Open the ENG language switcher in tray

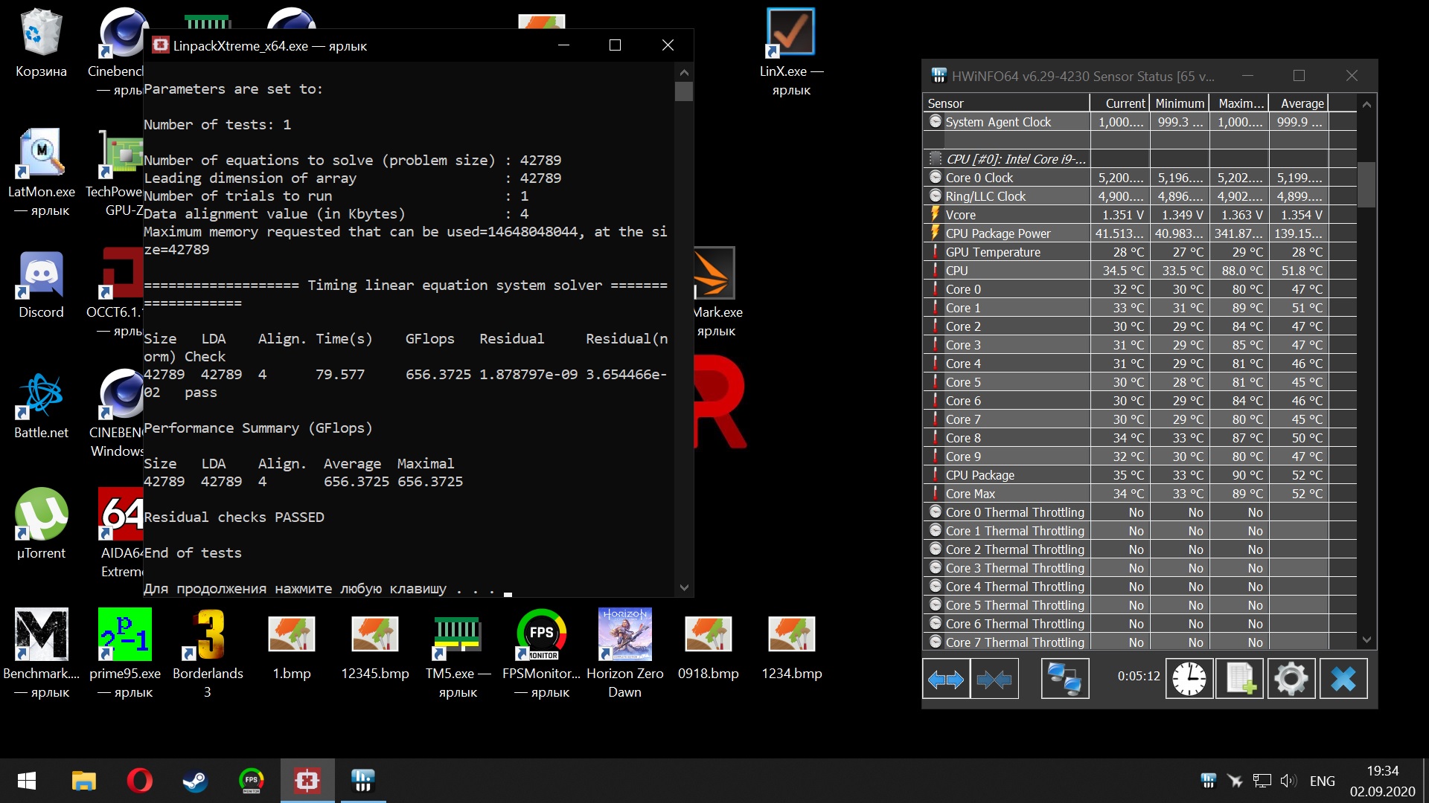[1322, 781]
